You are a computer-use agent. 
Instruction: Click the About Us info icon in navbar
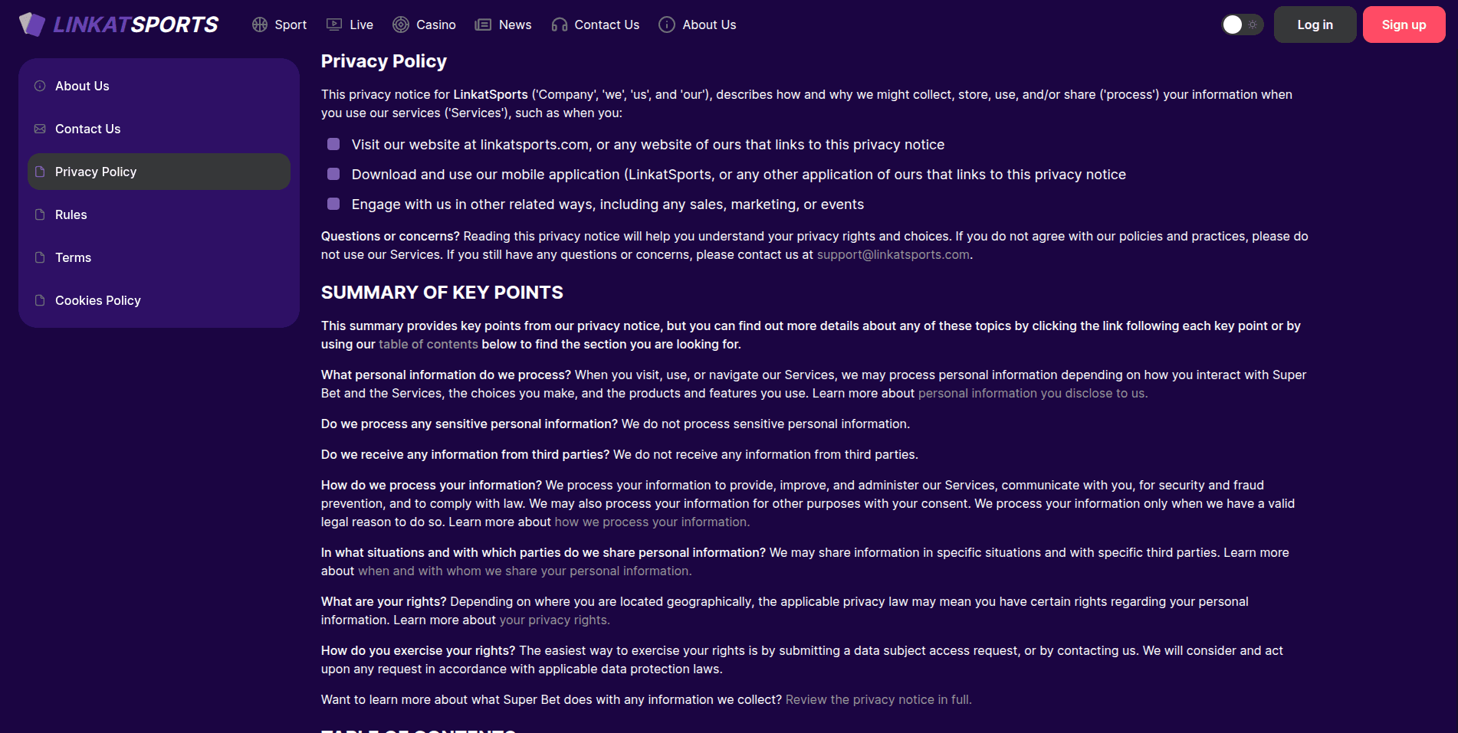[x=667, y=25]
